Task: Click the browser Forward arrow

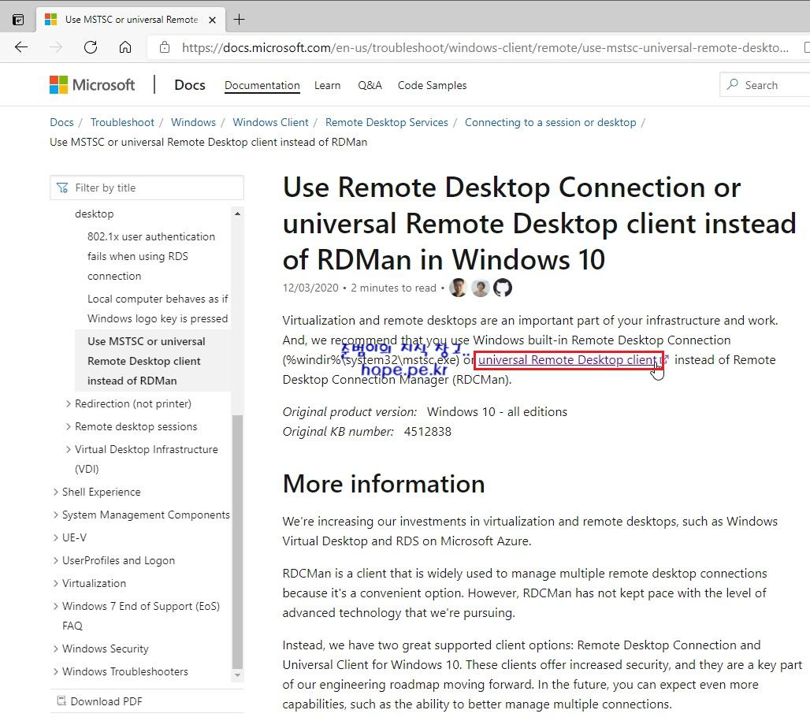Action: point(56,47)
